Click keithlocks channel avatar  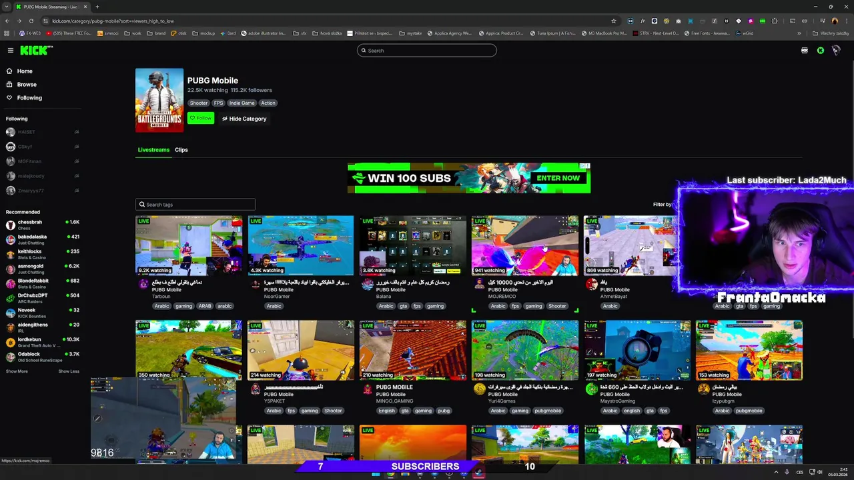[11, 254]
